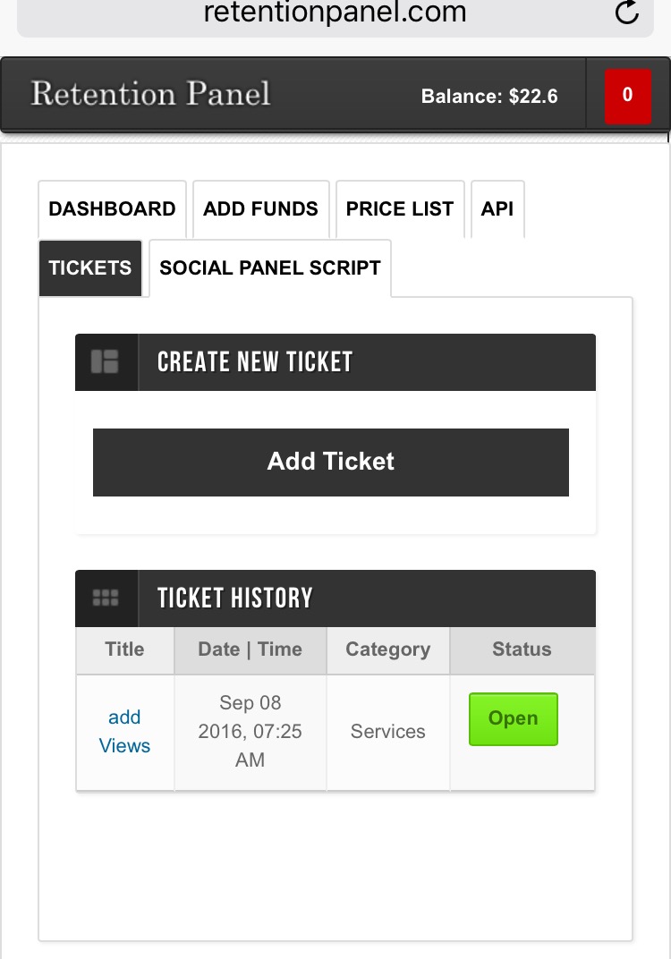Click the Title column header

(124, 649)
